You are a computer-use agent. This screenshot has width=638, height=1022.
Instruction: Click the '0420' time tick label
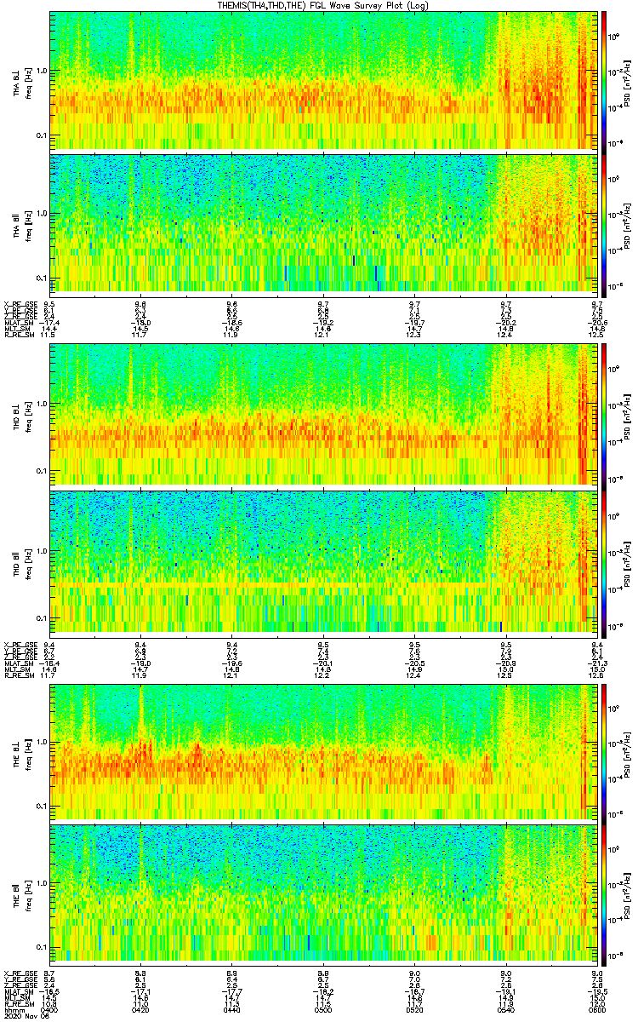click(141, 1011)
